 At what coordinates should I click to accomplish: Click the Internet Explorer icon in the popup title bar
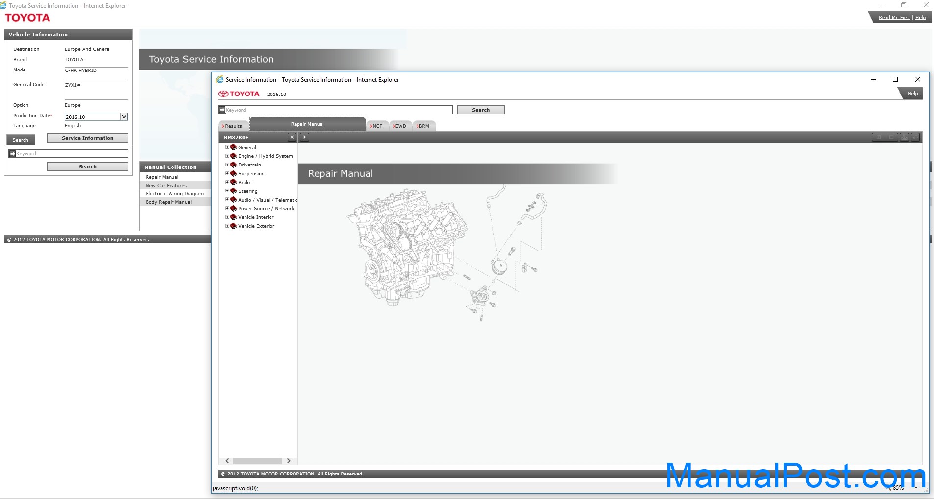pyautogui.click(x=220, y=79)
